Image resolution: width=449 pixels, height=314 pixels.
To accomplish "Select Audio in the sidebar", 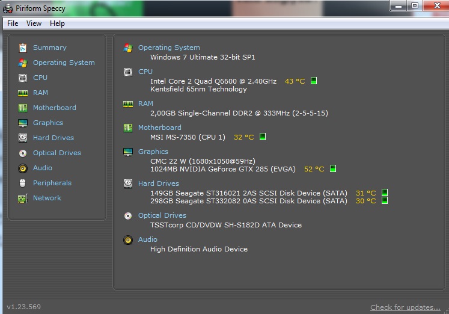I will pos(43,168).
